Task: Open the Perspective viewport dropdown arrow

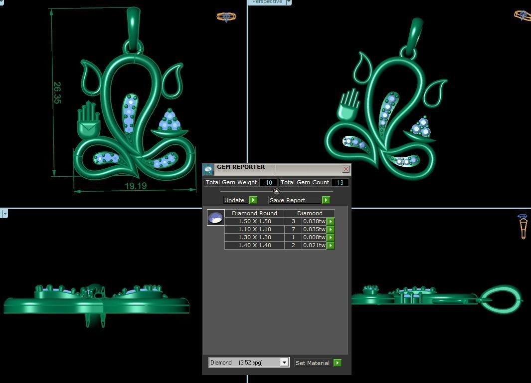Action: click(289, 2)
